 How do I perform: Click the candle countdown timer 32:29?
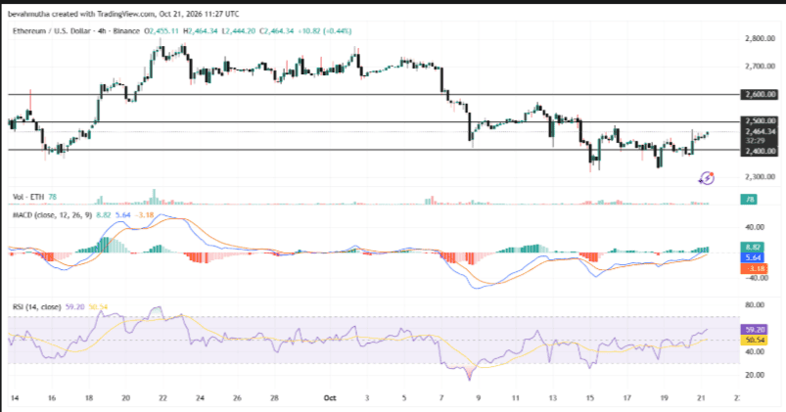755,141
